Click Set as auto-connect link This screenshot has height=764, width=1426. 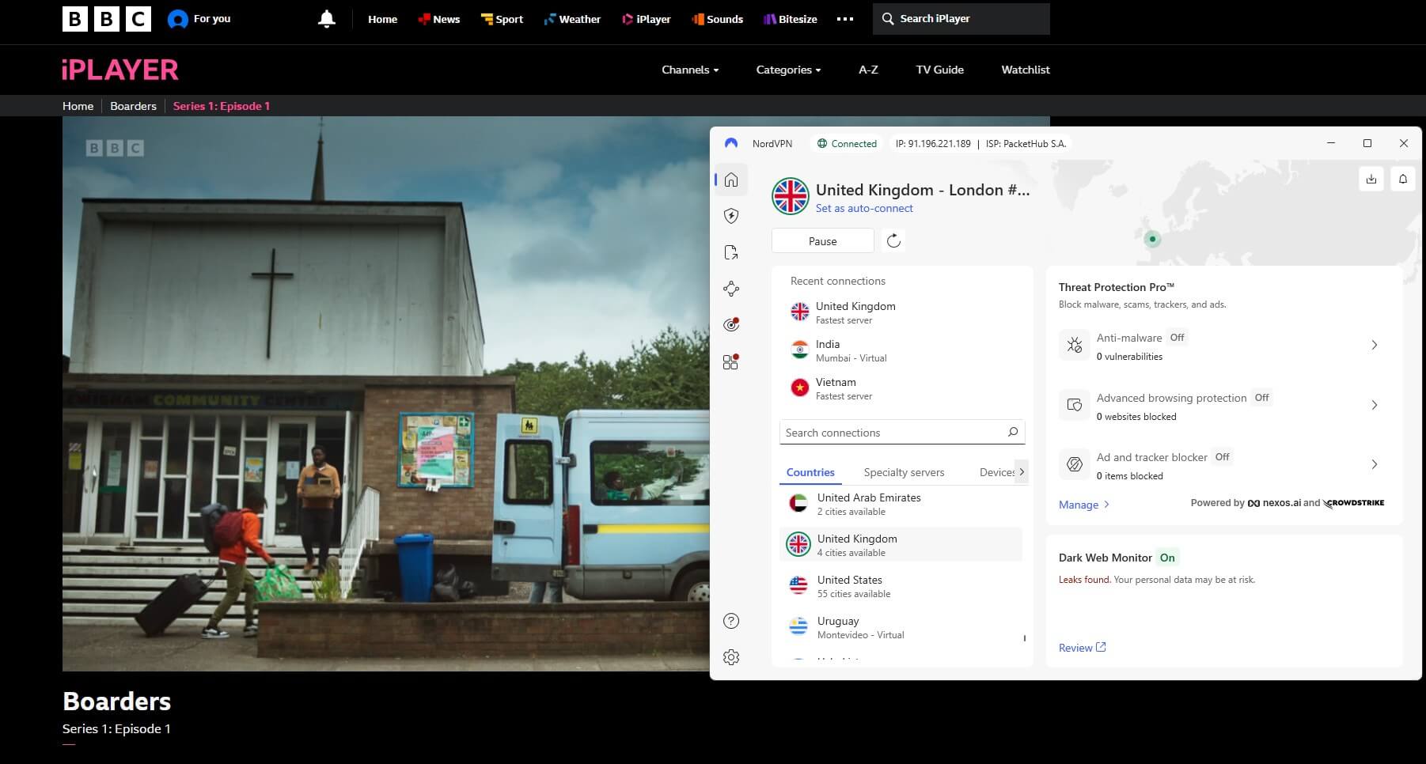pyautogui.click(x=864, y=208)
